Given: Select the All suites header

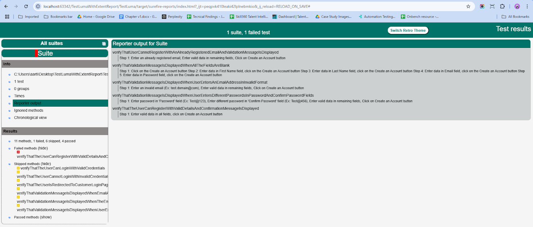Looking at the screenshot, I should point(52,43).
